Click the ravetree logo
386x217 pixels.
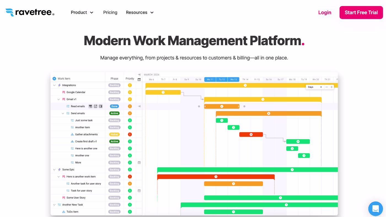[x=30, y=12]
